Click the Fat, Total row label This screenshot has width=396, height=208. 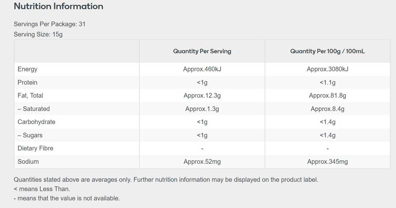pyautogui.click(x=30, y=96)
